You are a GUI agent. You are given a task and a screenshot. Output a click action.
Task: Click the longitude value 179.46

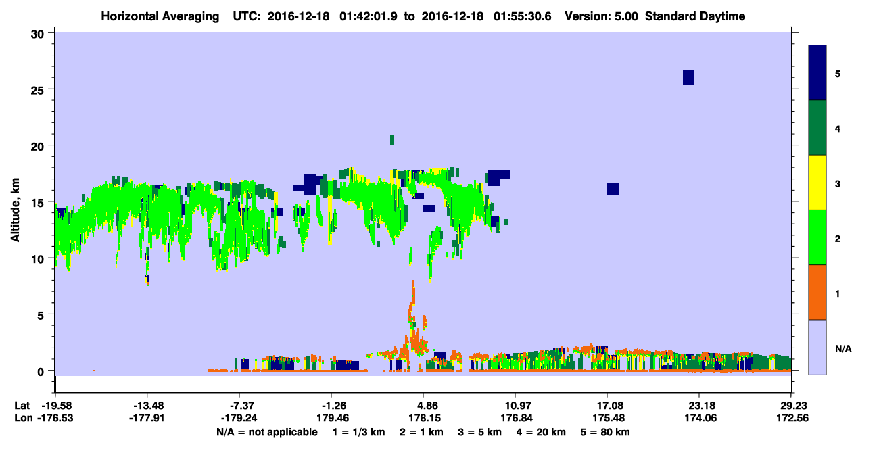tap(331, 419)
